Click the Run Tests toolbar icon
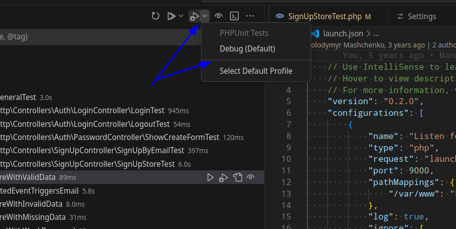This screenshot has width=456, height=229. tap(171, 16)
